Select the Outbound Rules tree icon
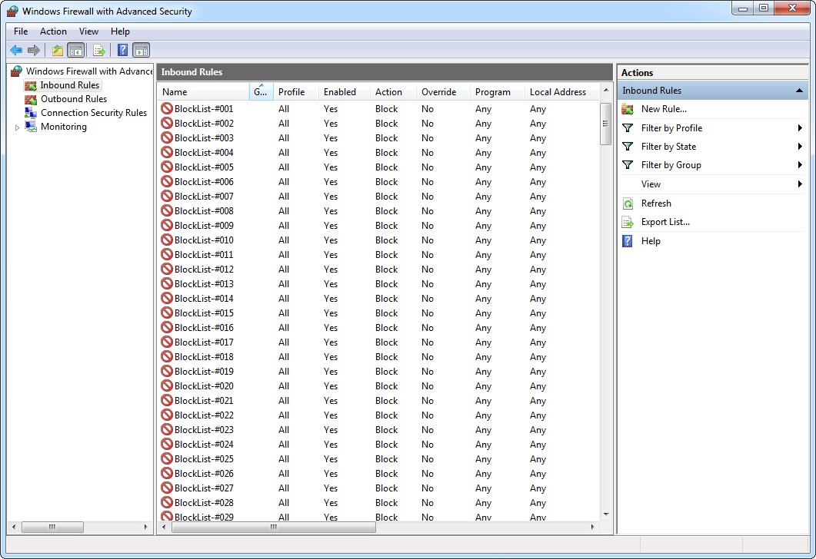This screenshot has width=816, height=559. 31,99
